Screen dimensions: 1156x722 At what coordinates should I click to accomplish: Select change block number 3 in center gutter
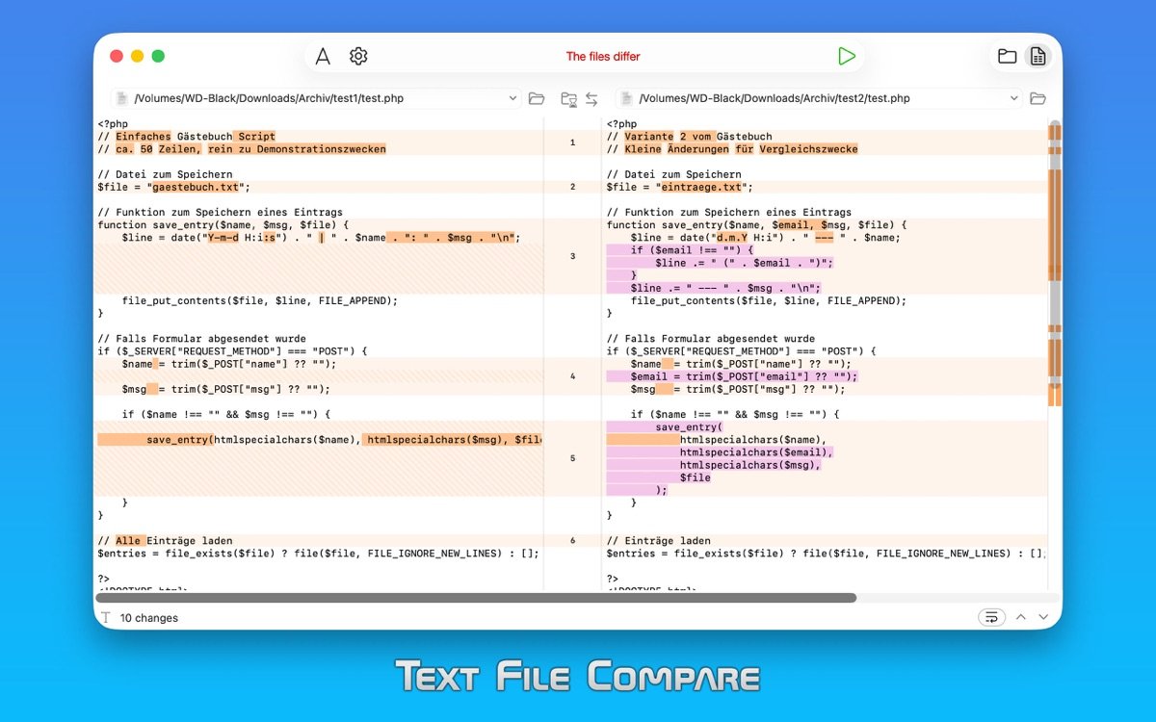[x=572, y=256]
